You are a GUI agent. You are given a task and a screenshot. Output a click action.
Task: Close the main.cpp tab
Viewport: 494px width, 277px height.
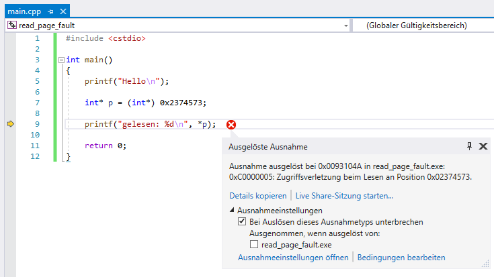pyautogui.click(x=63, y=12)
